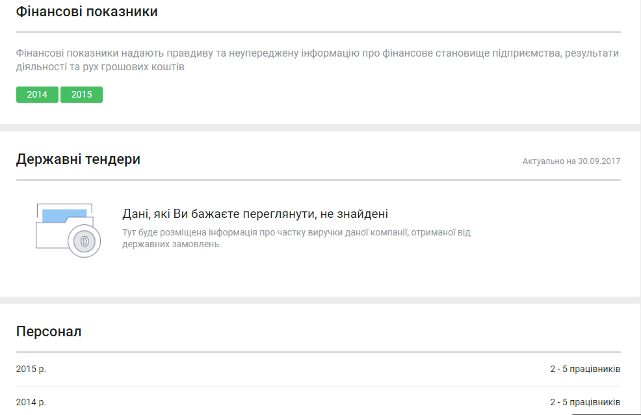
Task: Click the 'Дані, які Ви бажаєте переглянути, не знайдені' message
Action: pyautogui.click(x=255, y=214)
